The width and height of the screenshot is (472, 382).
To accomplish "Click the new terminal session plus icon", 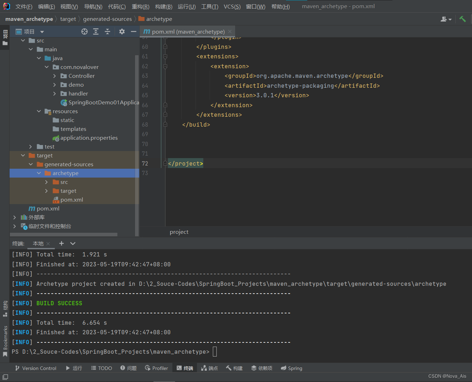I will [61, 243].
